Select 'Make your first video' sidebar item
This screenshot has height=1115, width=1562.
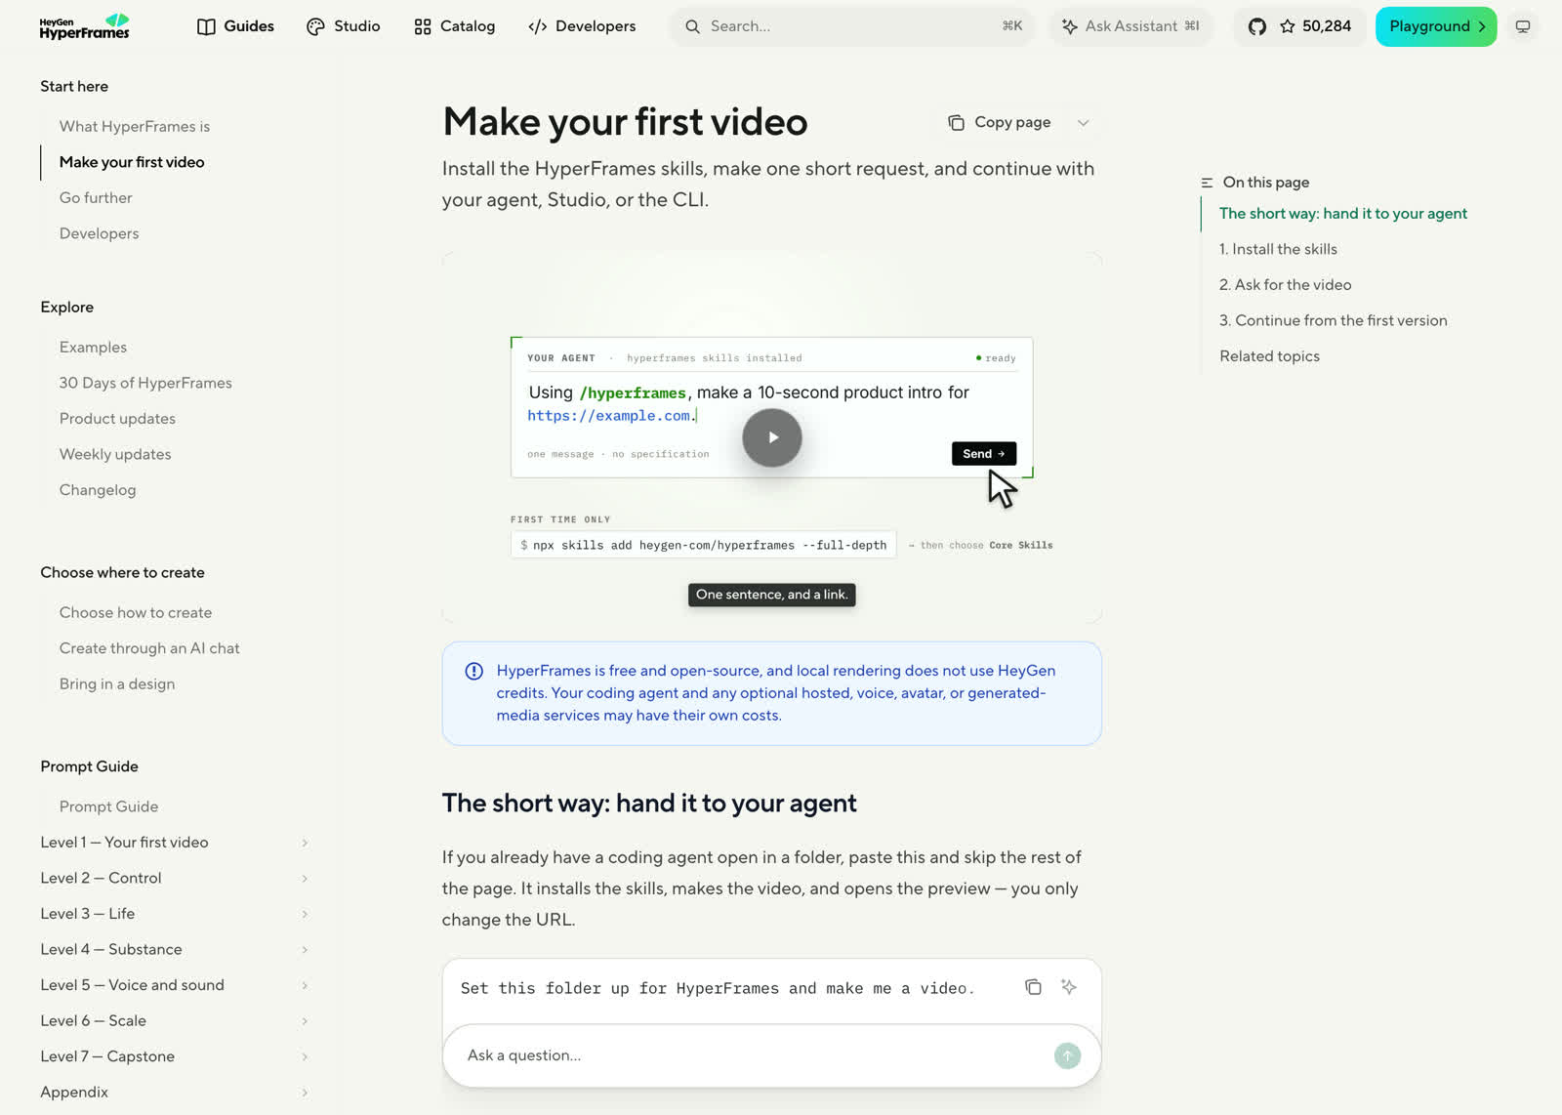coord(132,162)
